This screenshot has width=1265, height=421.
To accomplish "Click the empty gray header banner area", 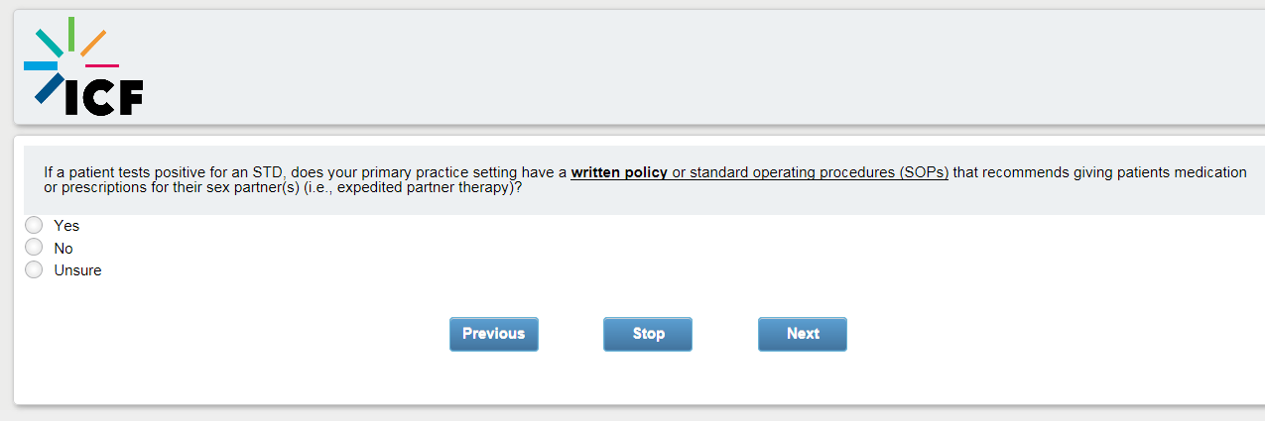I will [x=695, y=67].
